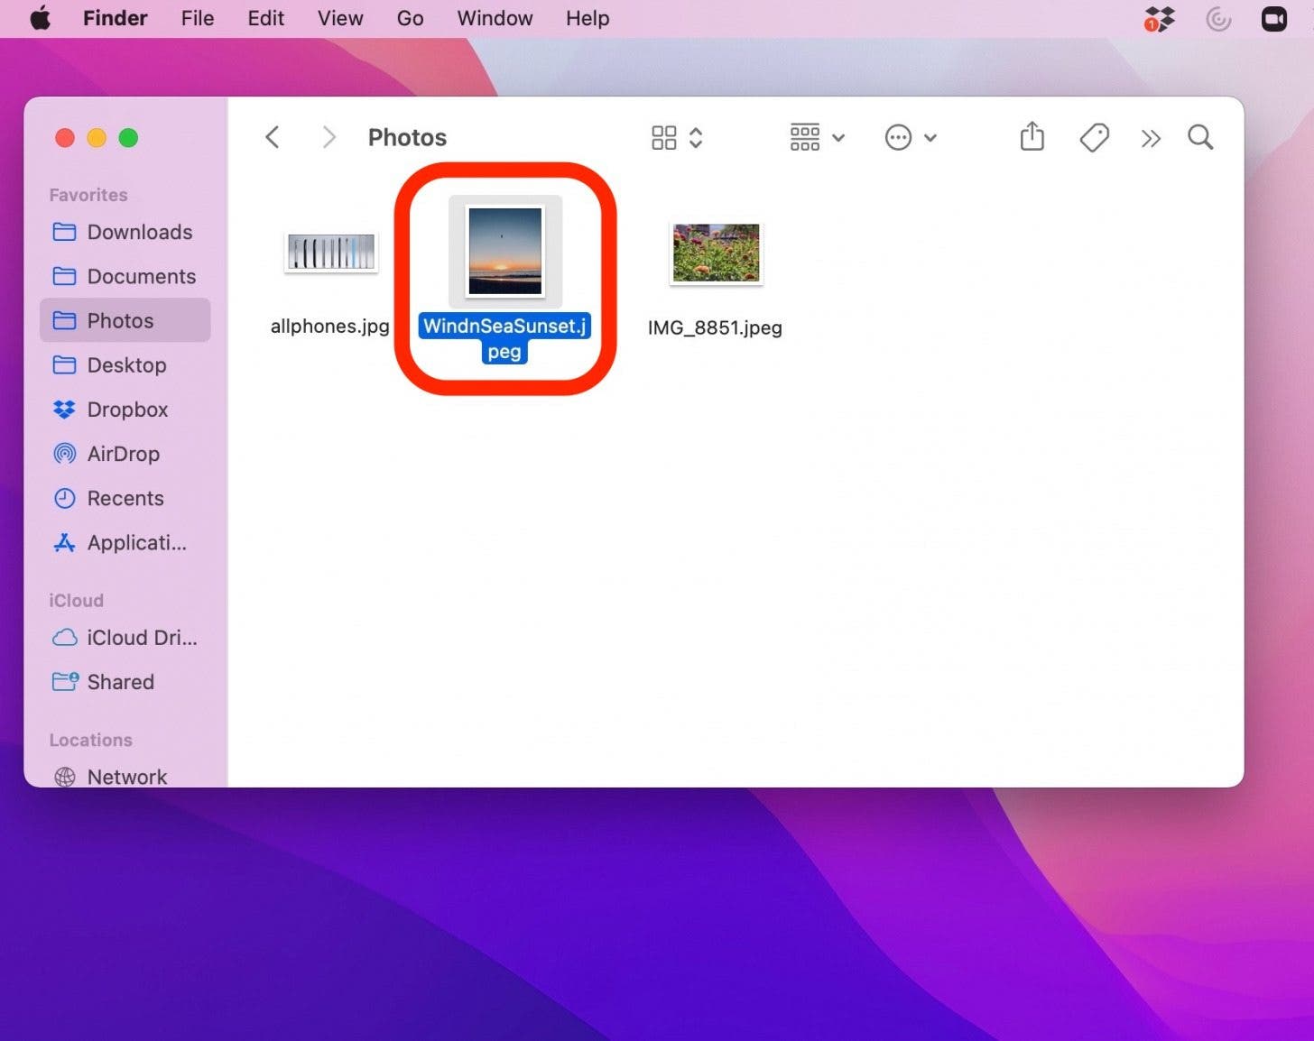Open Dropbox in the sidebar
The width and height of the screenshot is (1314, 1041).
[126, 410]
